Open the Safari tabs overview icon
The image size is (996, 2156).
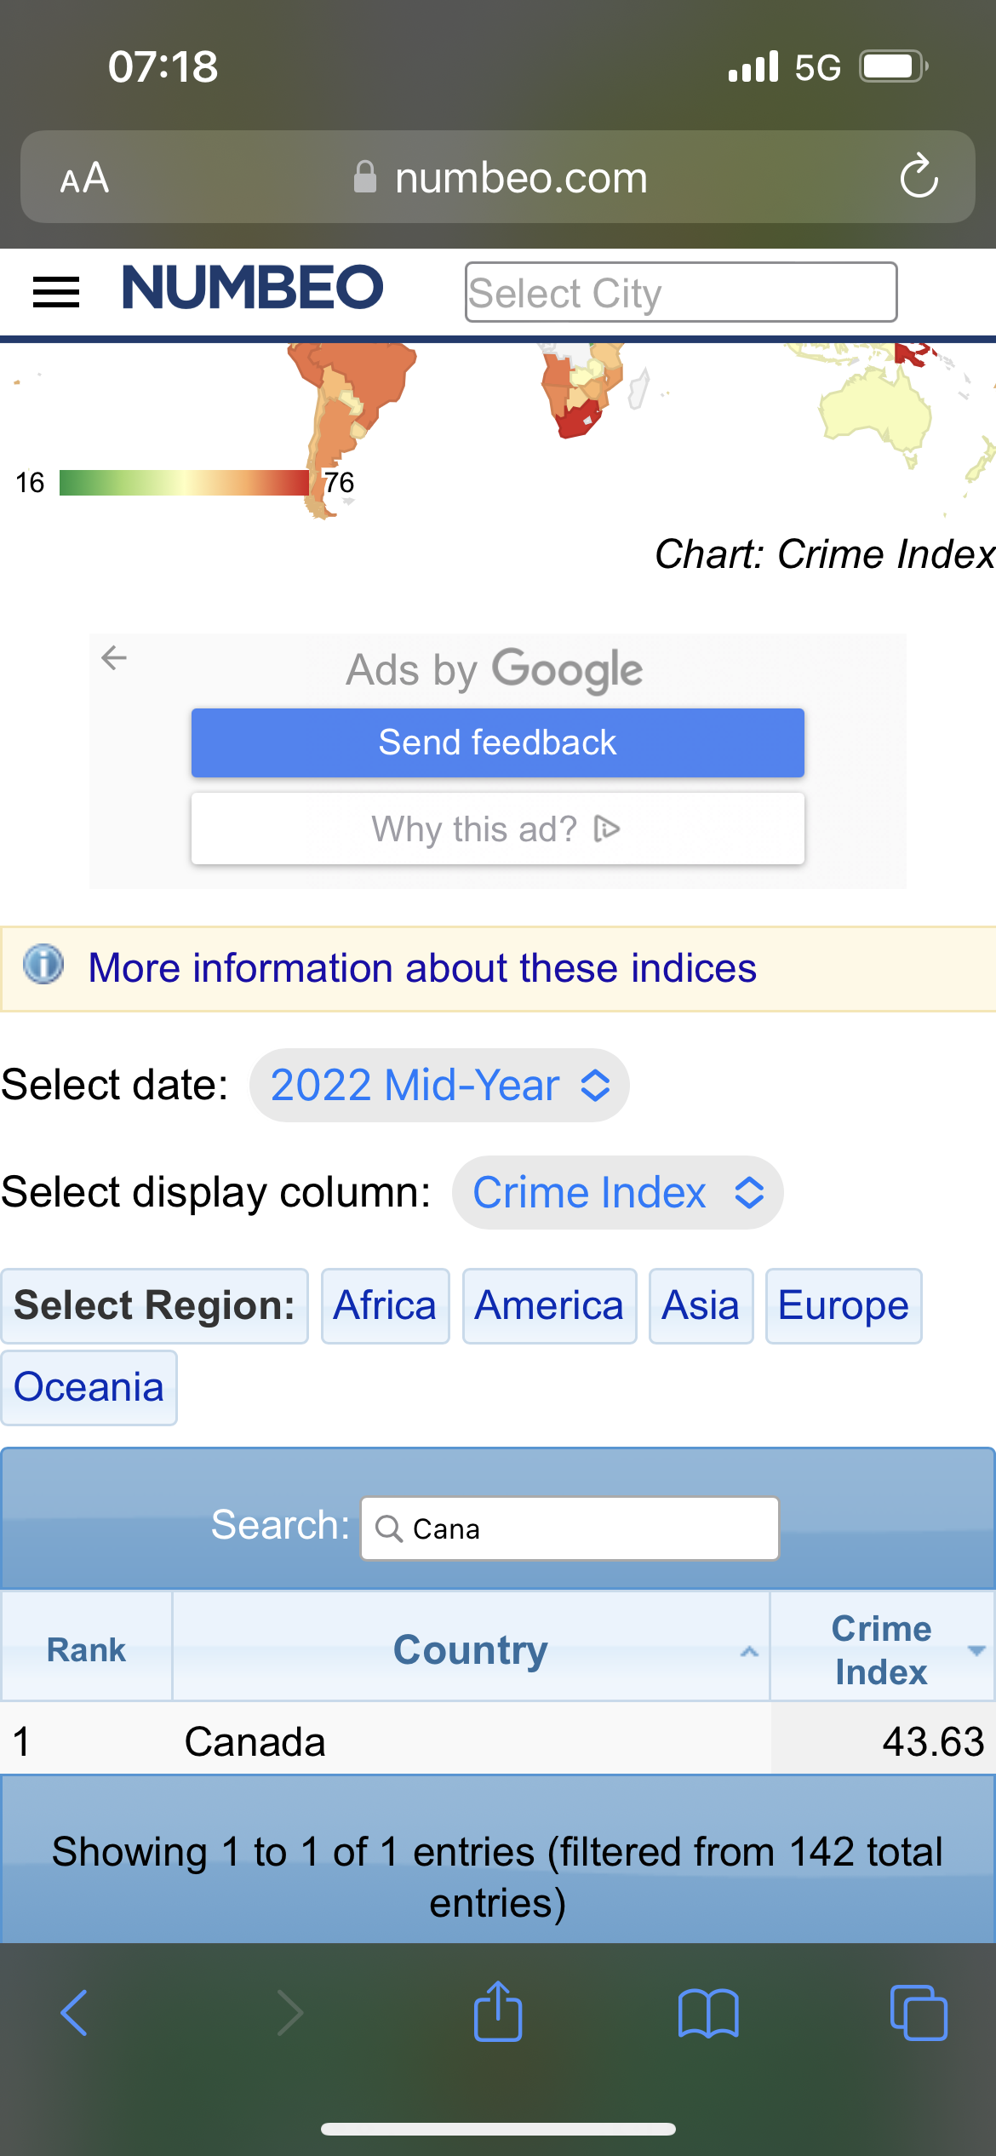tap(918, 2013)
